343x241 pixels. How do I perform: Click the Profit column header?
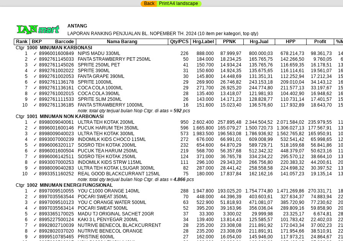pos(320,42)
